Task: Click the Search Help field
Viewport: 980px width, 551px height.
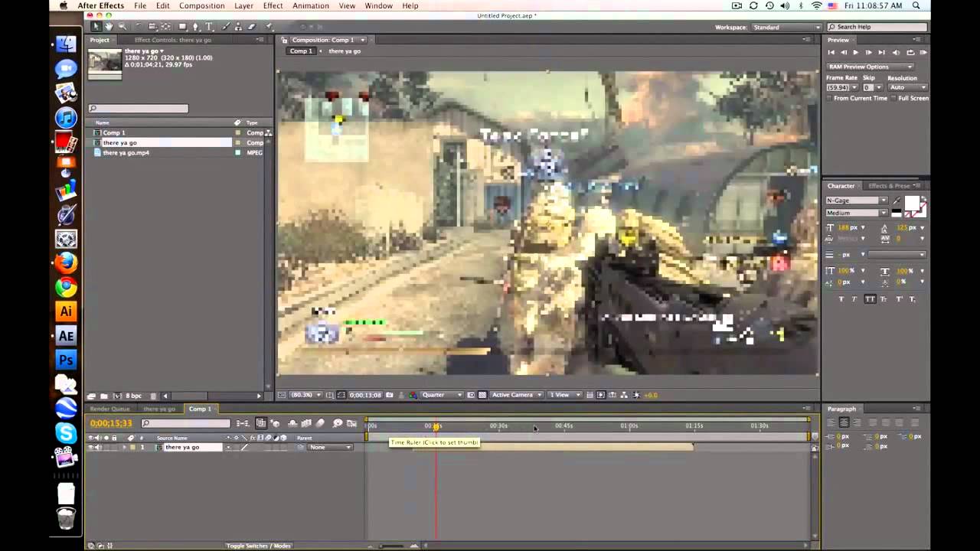Action: tap(877, 27)
